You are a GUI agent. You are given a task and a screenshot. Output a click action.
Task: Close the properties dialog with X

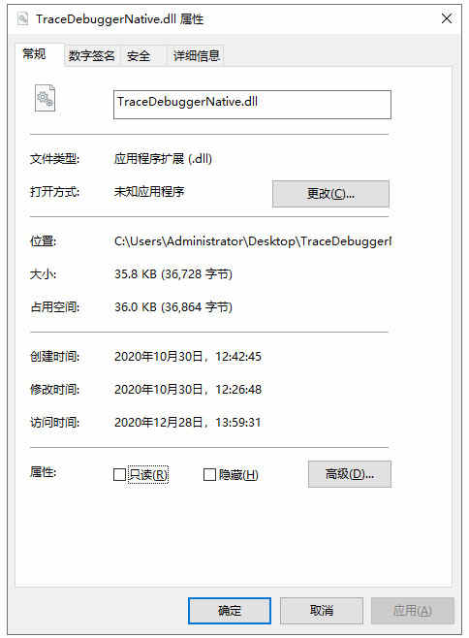(447, 18)
